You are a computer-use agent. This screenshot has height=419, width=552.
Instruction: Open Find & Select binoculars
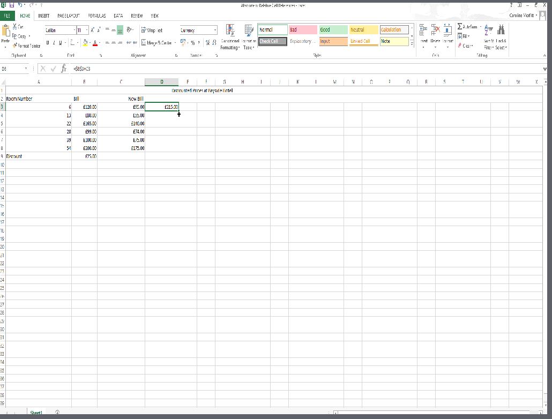click(x=501, y=36)
